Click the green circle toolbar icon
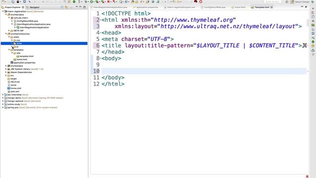This screenshot has height=178, width=316. pyautogui.click(x=74, y=1)
